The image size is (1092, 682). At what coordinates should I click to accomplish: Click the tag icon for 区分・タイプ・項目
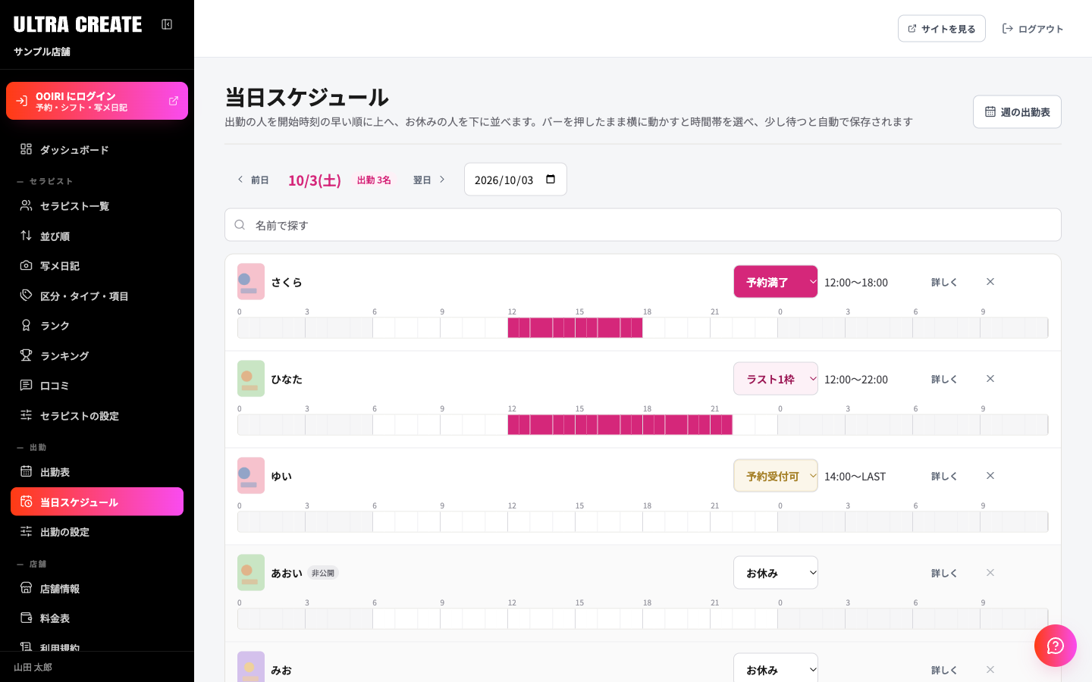click(26, 296)
